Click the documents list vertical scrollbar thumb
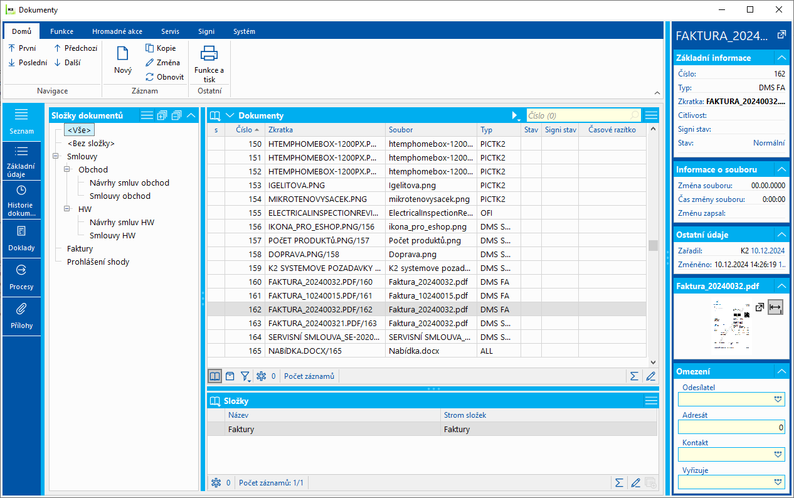Image resolution: width=794 pixels, height=498 pixels. 653,245
